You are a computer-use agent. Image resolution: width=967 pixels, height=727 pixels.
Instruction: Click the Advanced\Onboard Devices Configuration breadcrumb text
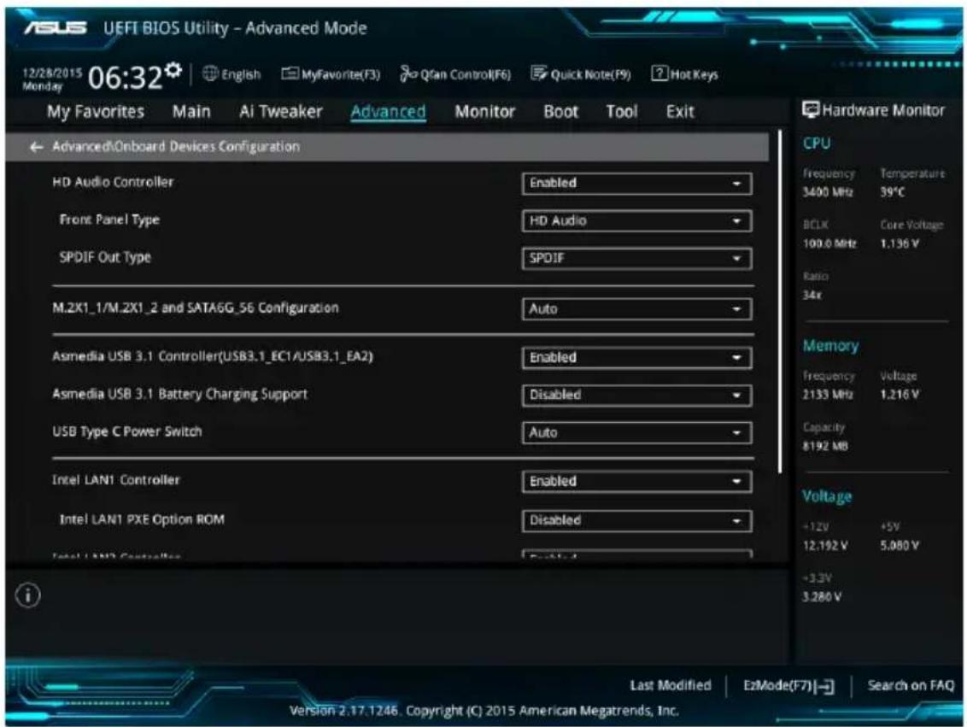click(x=176, y=147)
